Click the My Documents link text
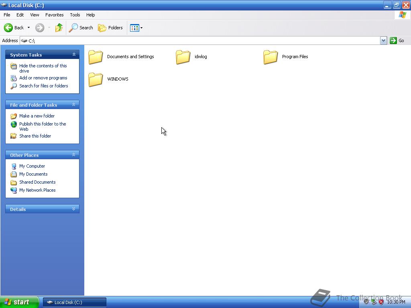 (33, 174)
